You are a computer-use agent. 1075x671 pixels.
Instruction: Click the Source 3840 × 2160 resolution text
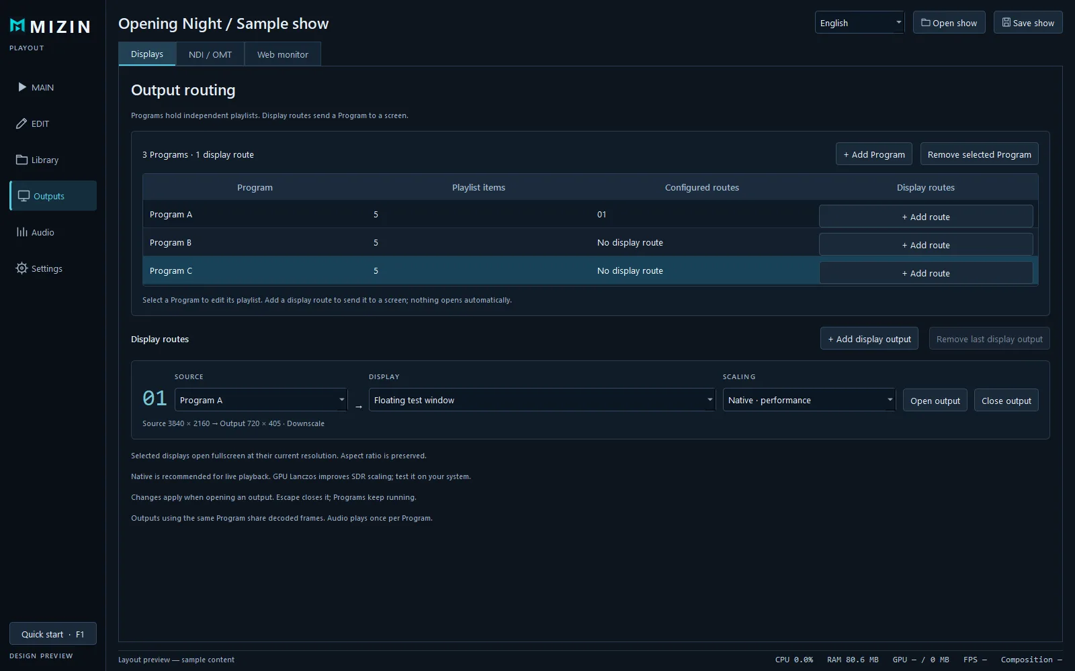point(176,423)
